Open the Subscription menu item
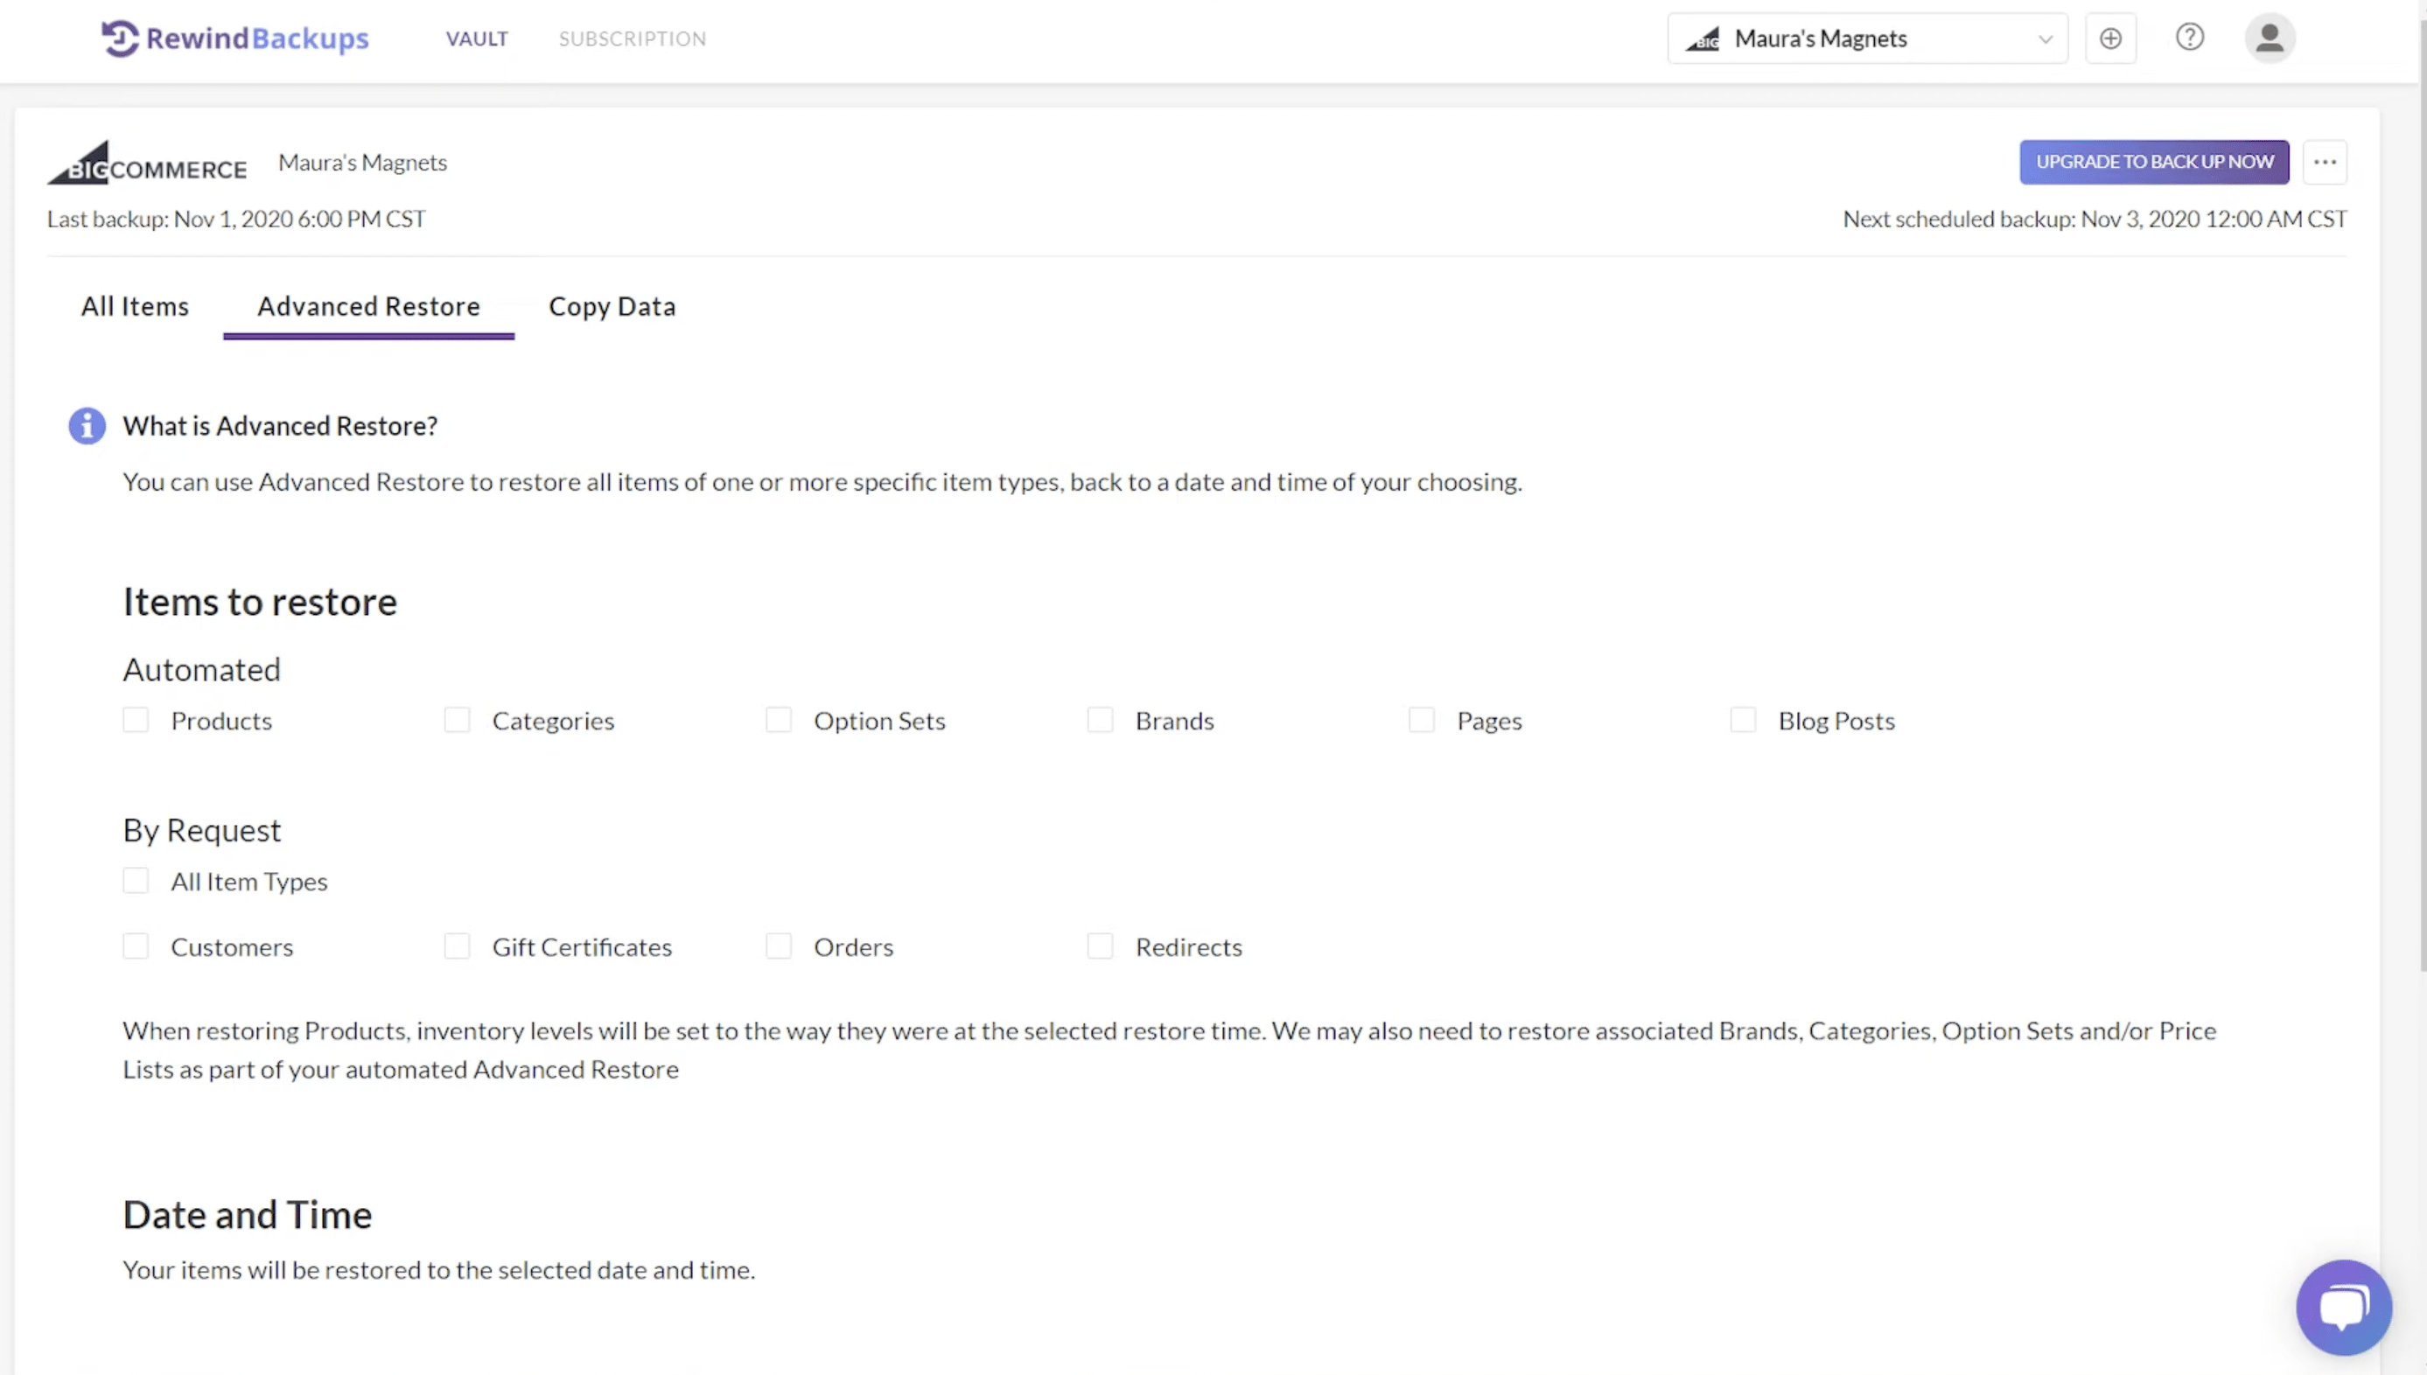Screen dimensions: 2427x1375 tap(632, 38)
